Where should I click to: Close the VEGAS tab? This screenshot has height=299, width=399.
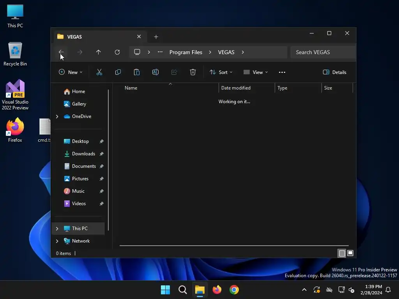tap(139, 37)
